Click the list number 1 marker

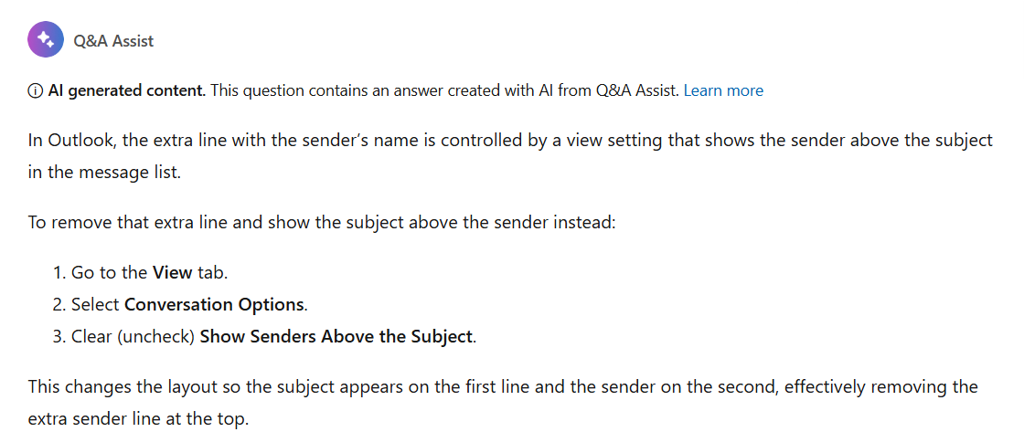pyautogui.click(x=59, y=272)
